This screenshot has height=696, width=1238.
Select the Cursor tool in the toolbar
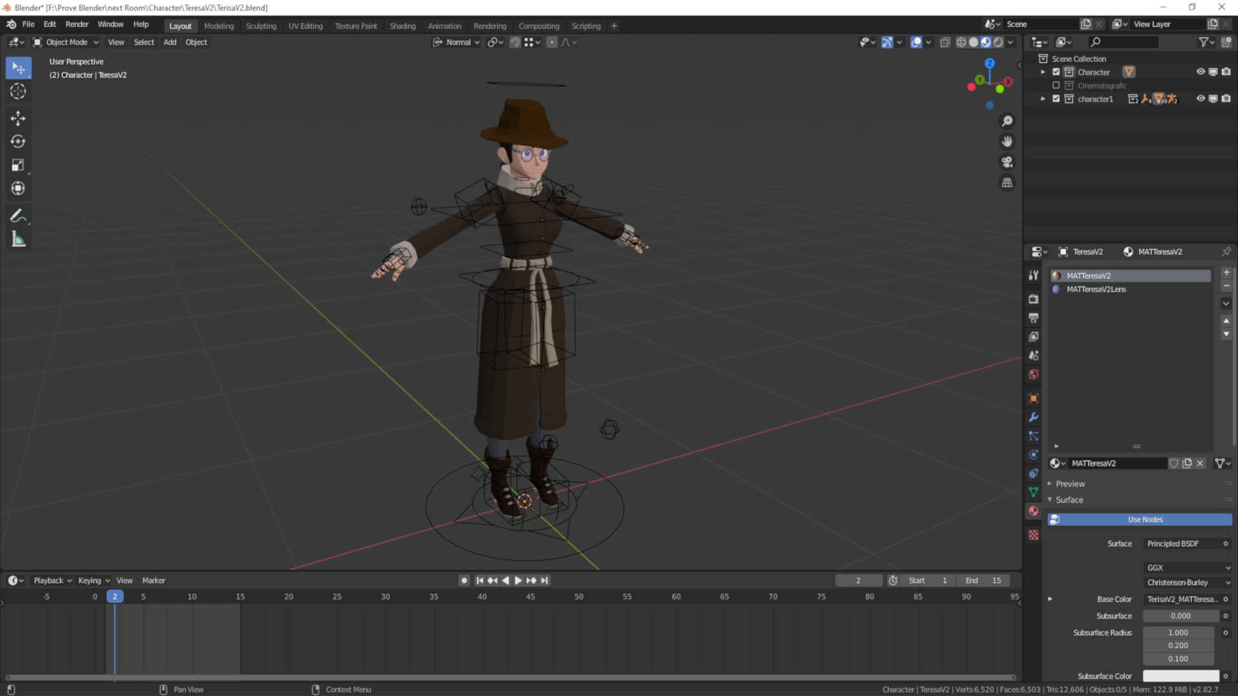[x=18, y=92]
